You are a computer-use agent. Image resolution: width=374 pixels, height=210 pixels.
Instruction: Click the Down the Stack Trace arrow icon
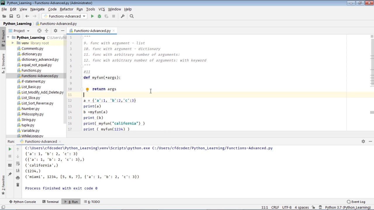[x=18, y=156]
